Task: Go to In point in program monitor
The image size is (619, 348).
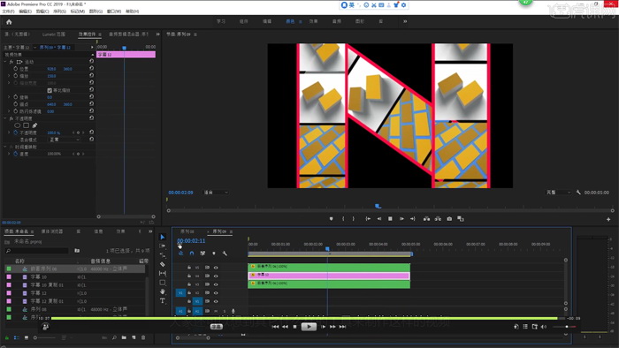Action: pyautogui.click(x=368, y=219)
